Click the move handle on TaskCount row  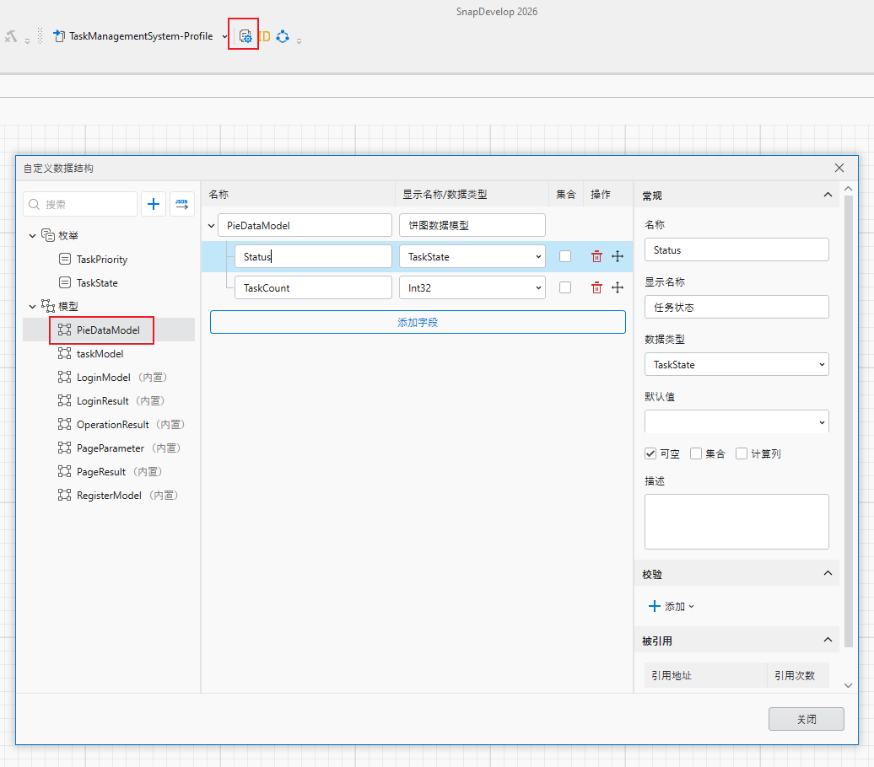(x=618, y=287)
